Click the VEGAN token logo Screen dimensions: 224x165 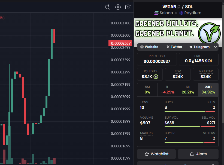click(209, 33)
